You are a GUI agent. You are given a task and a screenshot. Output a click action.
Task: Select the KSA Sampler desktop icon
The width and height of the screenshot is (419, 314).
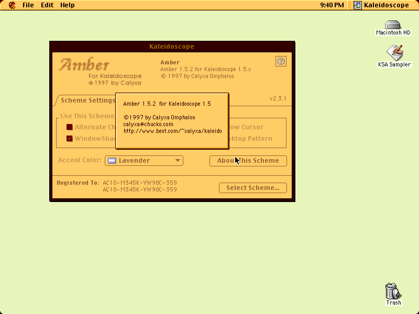(394, 56)
